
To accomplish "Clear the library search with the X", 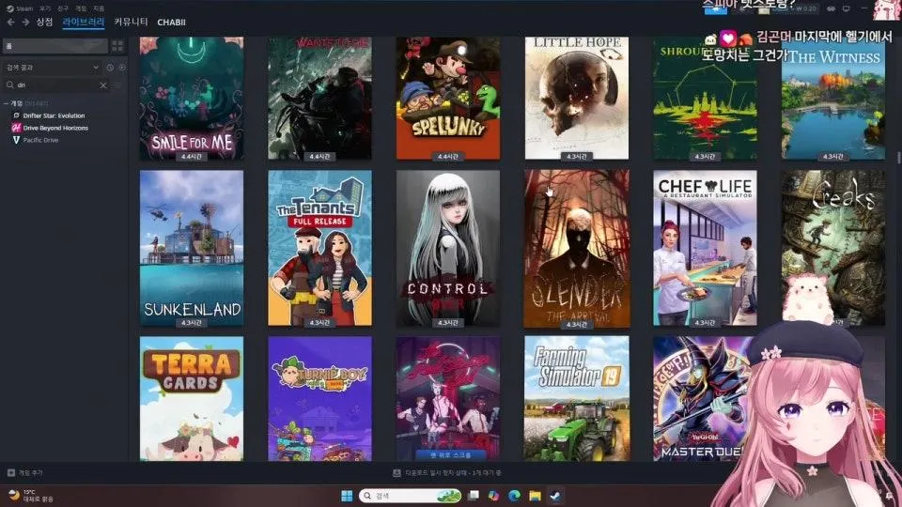I will coord(103,85).
